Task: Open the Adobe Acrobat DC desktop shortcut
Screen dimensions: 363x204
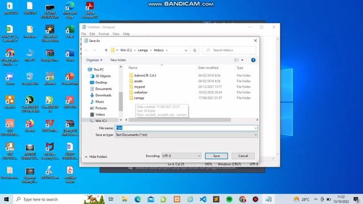Action: [x=90, y=10]
